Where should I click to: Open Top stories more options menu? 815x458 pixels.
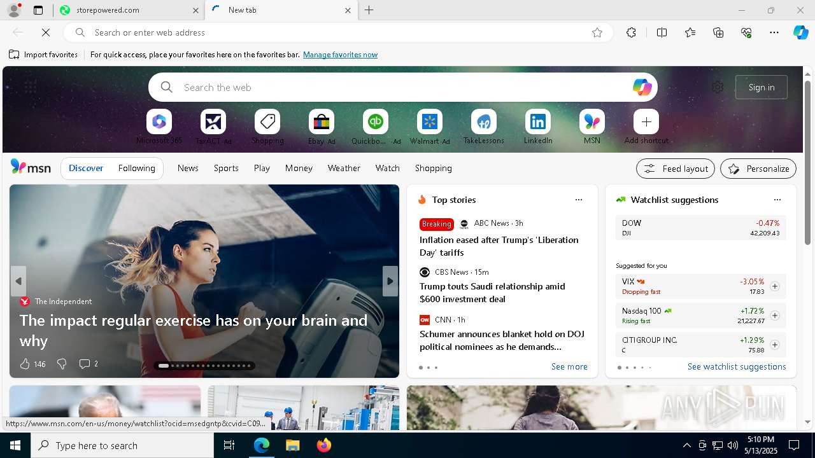click(579, 200)
